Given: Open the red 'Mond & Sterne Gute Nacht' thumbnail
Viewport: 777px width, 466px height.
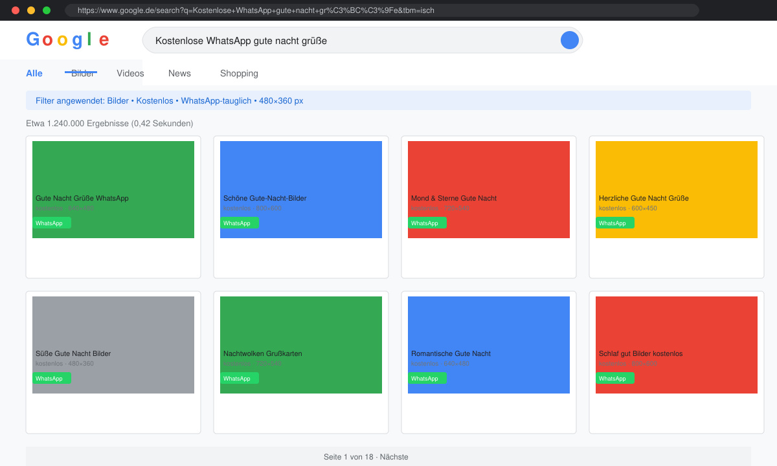Looking at the screenshot, I should pos(489,190).
